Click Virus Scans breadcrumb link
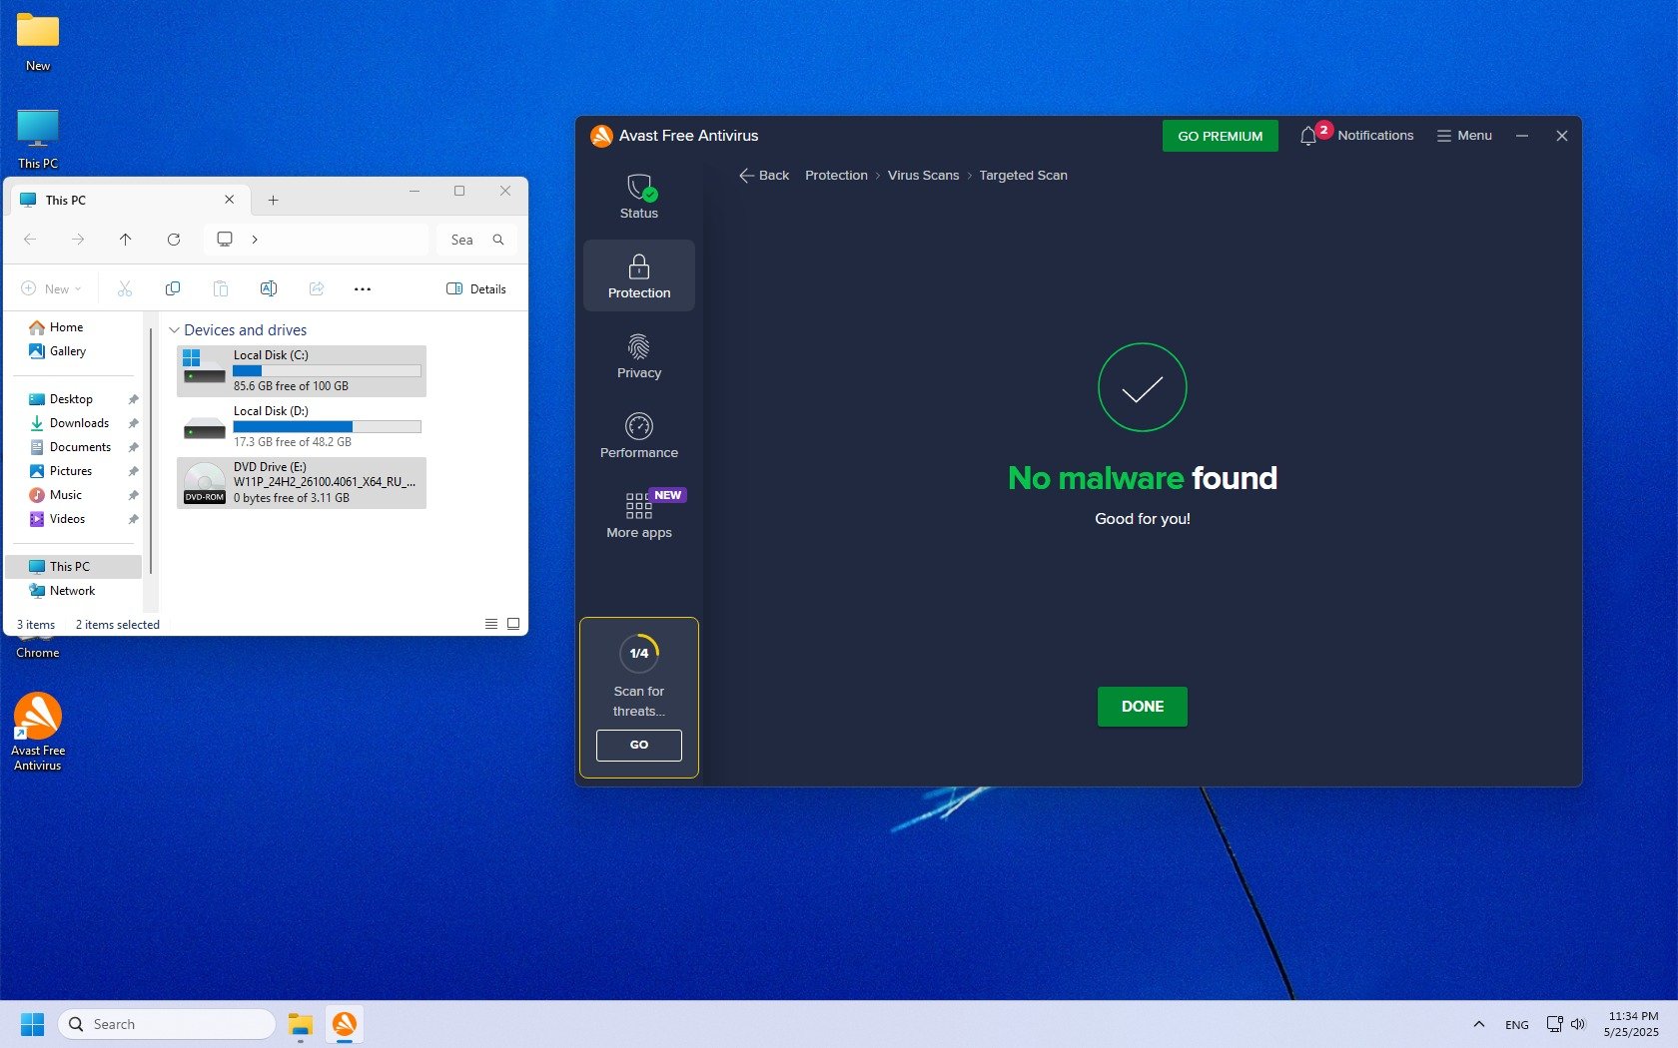1678x1048 pixels. click(x=923, y=176)
